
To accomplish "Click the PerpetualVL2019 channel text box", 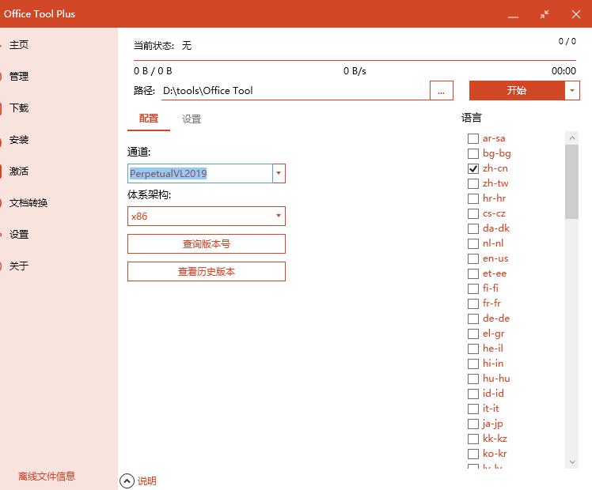I will (x=199, y=173).
